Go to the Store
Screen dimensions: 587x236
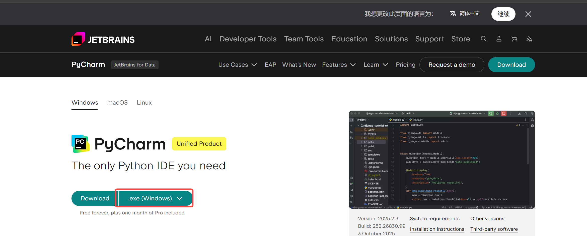[x=461, y=39]
